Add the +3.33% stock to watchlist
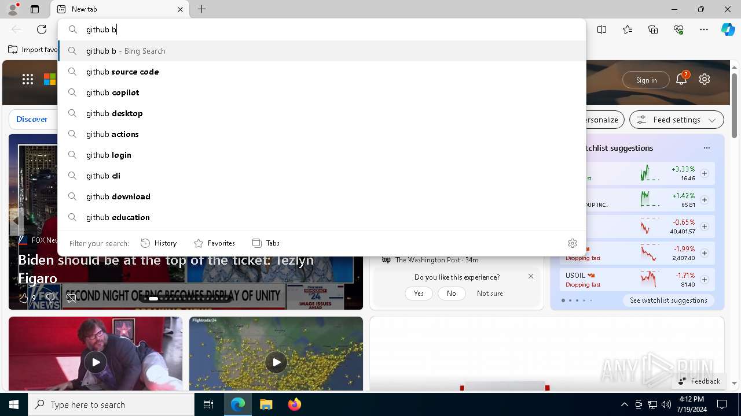Viewport: 741px width, 416px height. pos(705,173)
